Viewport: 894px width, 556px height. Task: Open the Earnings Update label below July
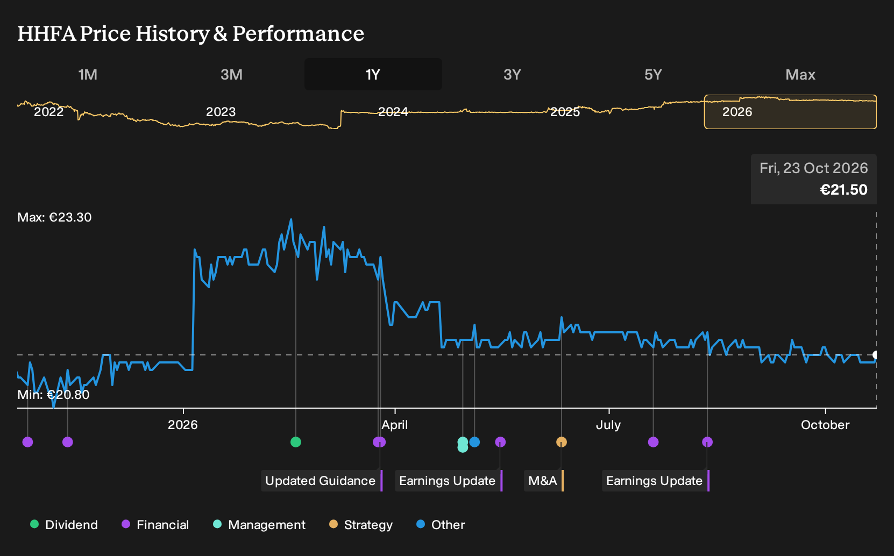click(x=656, y=481)
